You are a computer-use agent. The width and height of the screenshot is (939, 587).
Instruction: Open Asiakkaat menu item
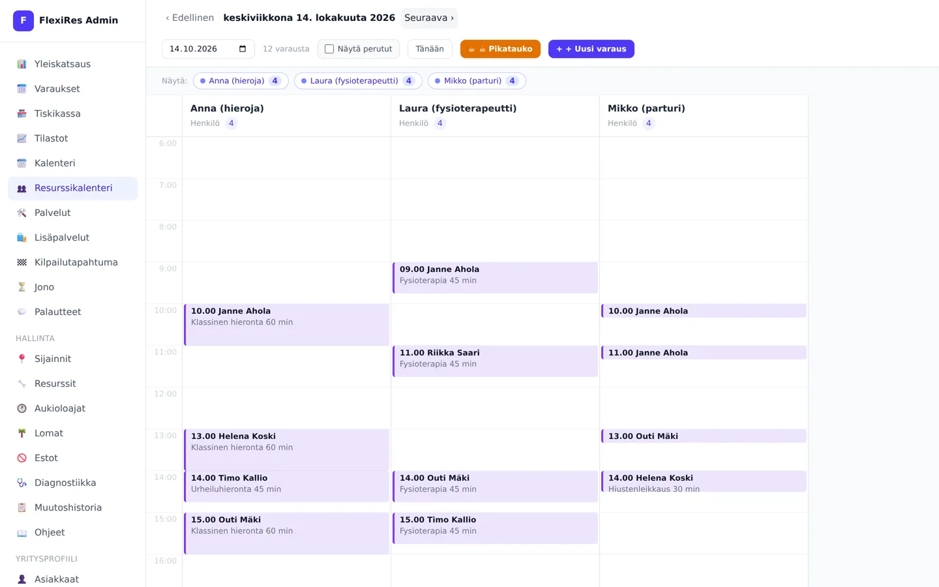[x=72, y=579]
